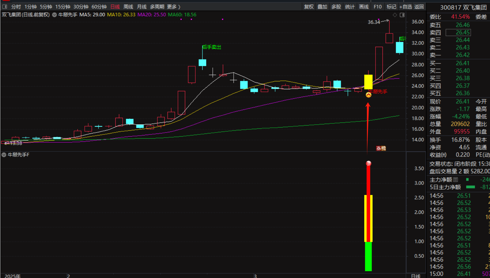Expand 牛掰先手F sub-indicator dropdown
This screenshot has height=278, width=490.
(4, 155)
